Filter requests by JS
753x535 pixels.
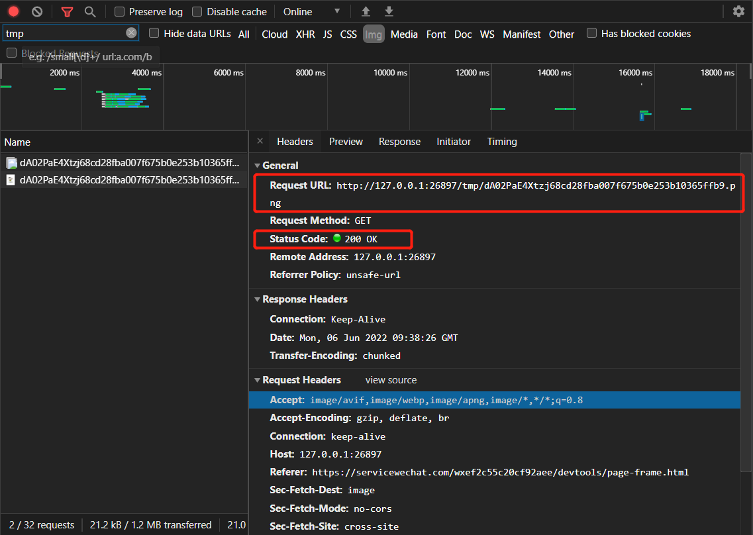tap(328, 34)
